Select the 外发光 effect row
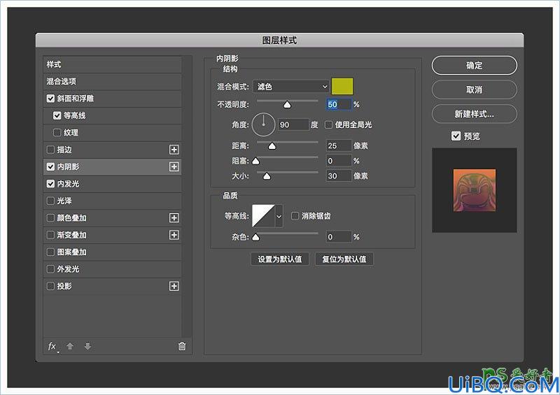The image size is (560, 395). coord(112,269)
